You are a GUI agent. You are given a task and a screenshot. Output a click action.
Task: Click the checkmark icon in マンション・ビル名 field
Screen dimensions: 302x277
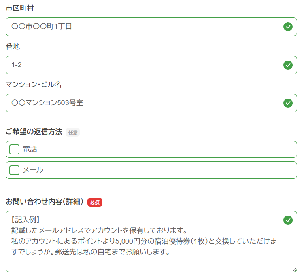288,103
